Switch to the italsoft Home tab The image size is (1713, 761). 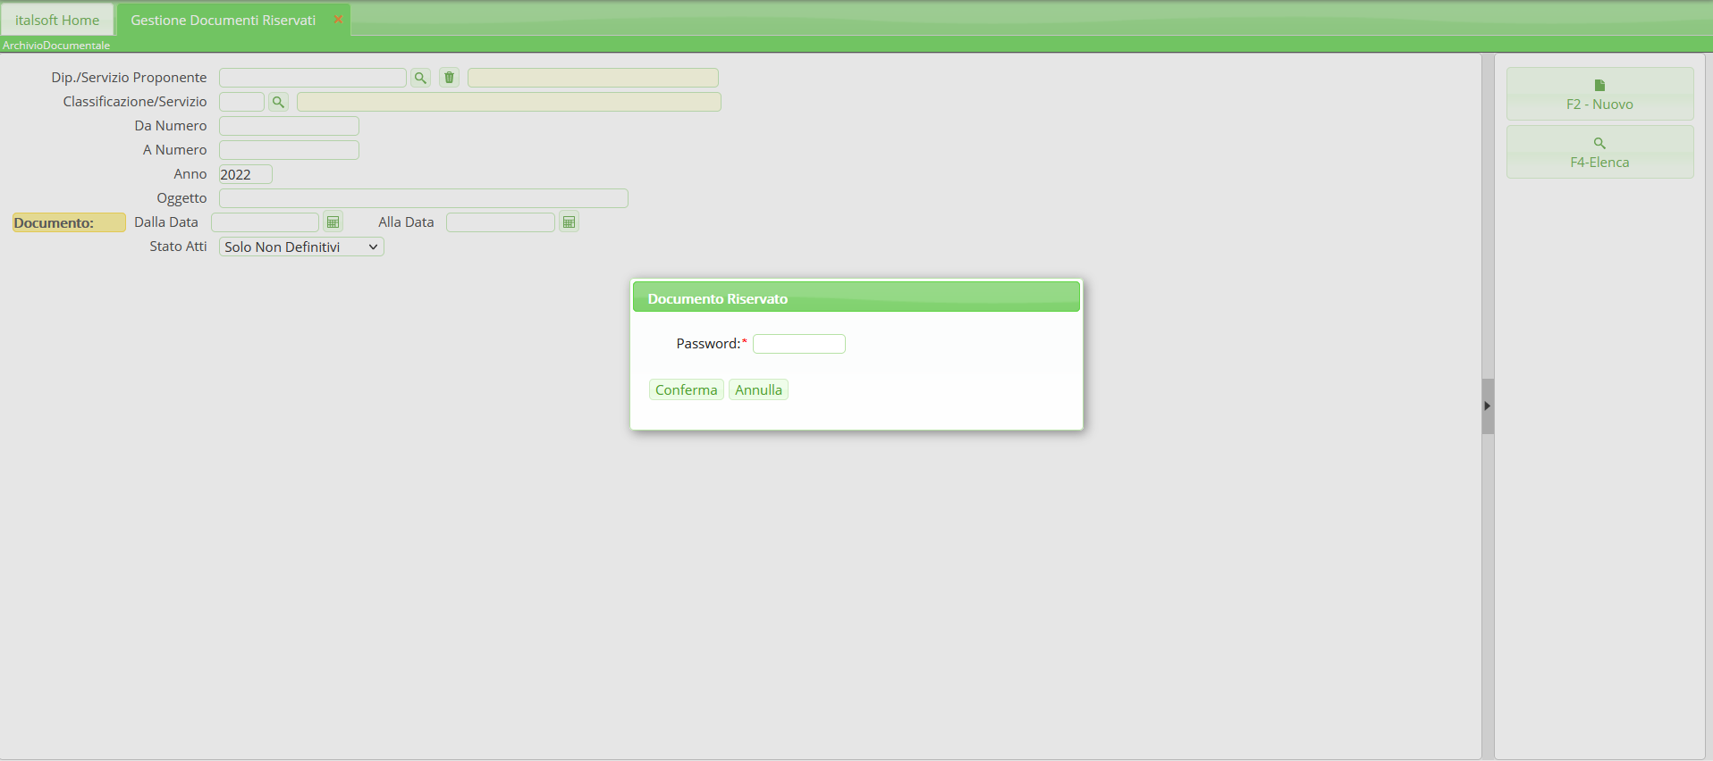tap(57, 20)
